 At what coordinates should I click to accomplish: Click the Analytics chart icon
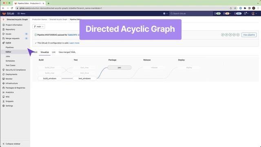pyautogui.click(x=4, y=92)
